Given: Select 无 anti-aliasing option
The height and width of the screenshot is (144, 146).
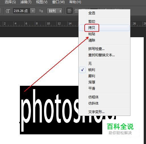Looking at the screenshot, I should coord(104,64).
